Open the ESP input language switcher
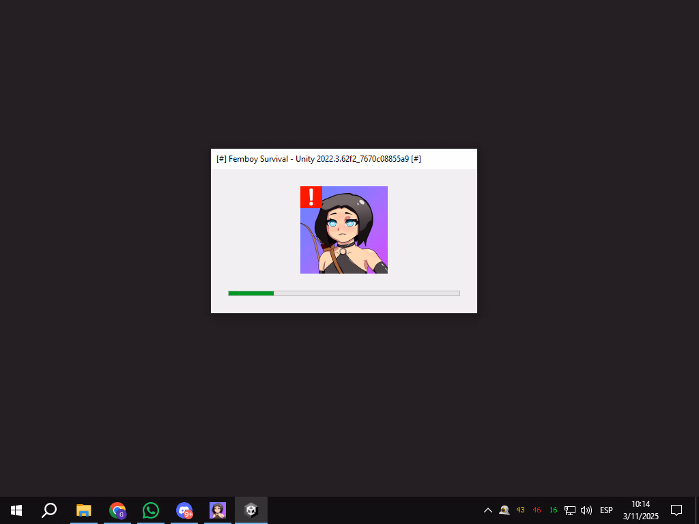This screenshot has height=524, width=699. click(606, 510)
